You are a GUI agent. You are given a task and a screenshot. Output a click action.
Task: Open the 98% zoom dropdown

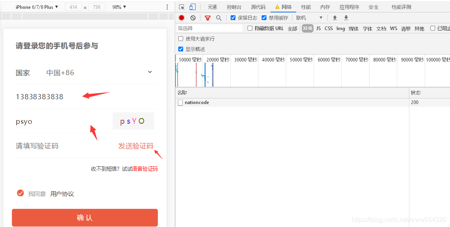tap(119, 7)
